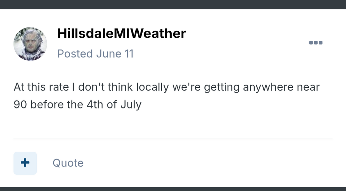Screen dimensions: 346x191
Task: Click the word locally in the post
Action: tap(152, 87)
